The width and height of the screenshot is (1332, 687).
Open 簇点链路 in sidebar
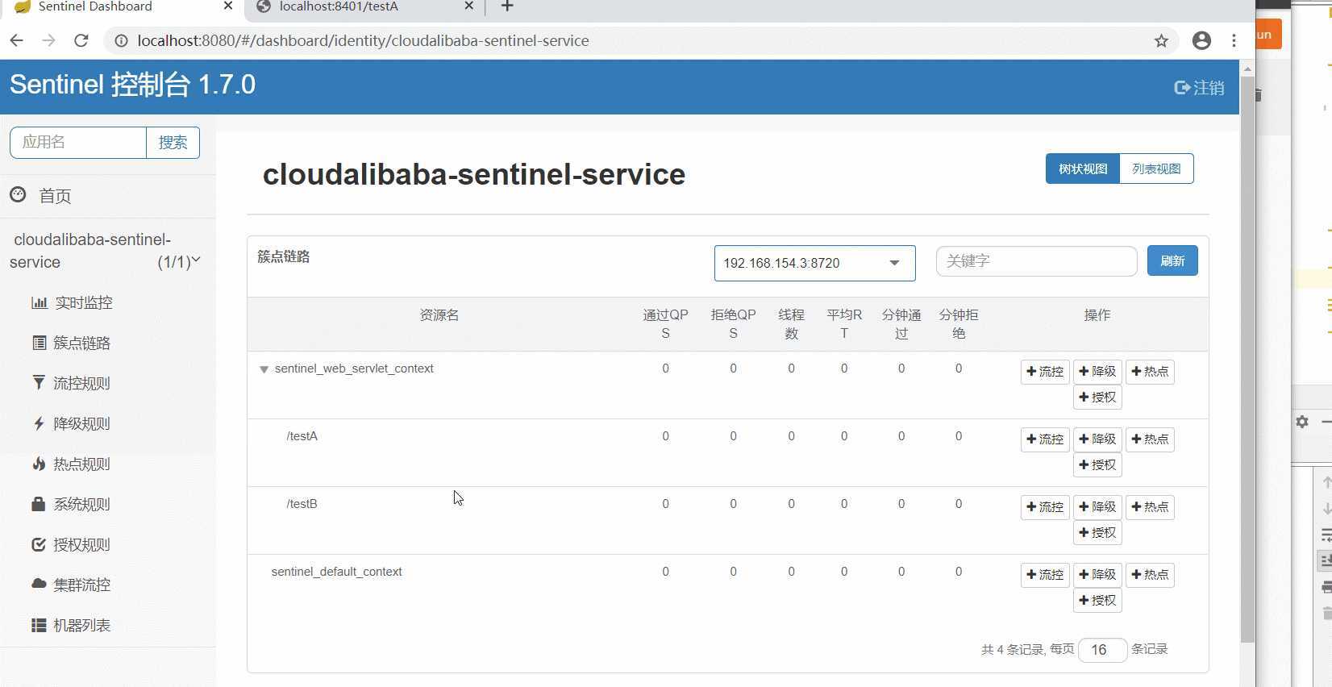point(71,343)
